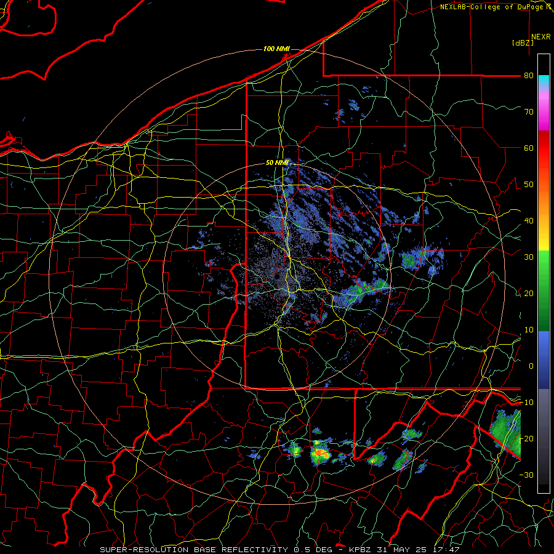The image size is (554, 554).
Task: Click the 30 value on the dBZ scale
Action: [529, 257]
